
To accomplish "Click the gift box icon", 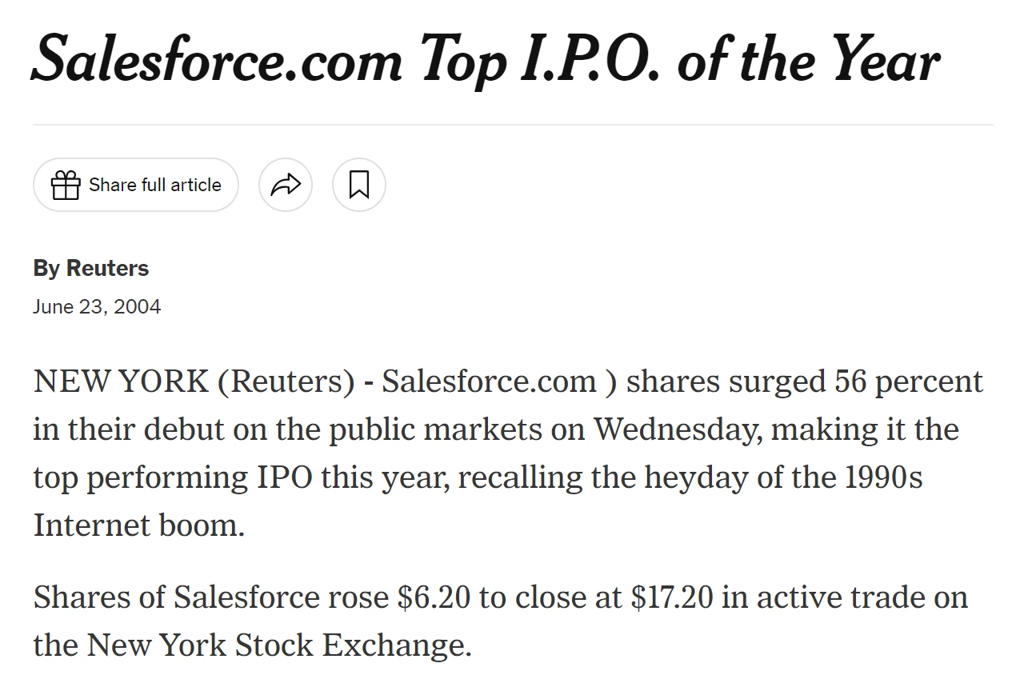I will (x=66, y=186).
